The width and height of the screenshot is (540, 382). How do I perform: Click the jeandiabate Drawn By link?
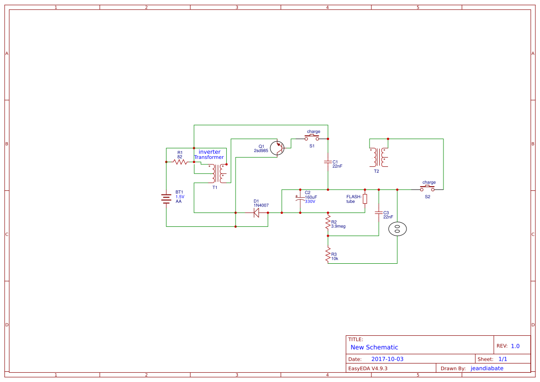coord(486,368)
